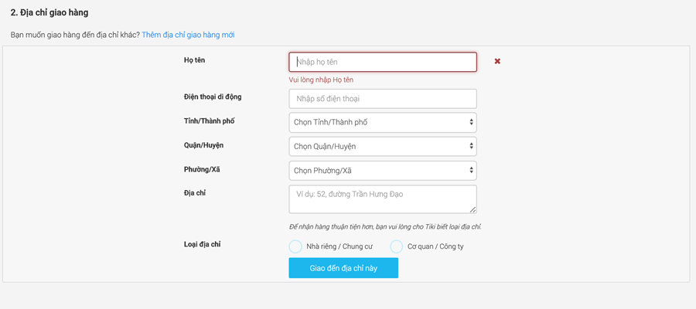
Task: Click the Loại địa chỉ label
Action: [203, 244]
